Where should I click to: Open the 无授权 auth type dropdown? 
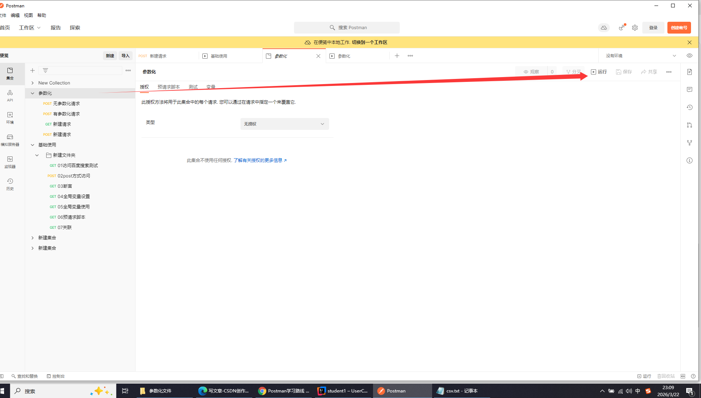284,124
